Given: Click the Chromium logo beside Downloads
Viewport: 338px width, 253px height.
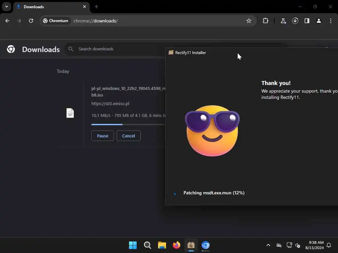Looking at the screenshot, I should pyautogui.click(x=11, y=49).
